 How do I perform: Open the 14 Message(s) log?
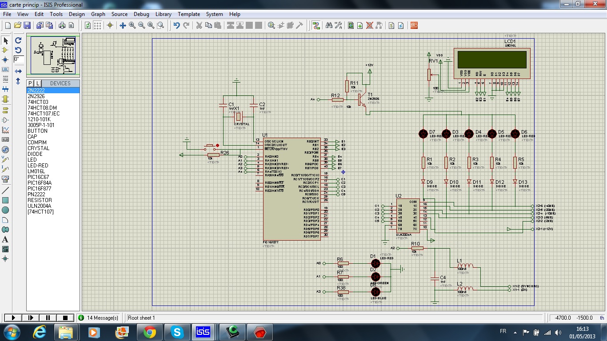pos(99,318)
